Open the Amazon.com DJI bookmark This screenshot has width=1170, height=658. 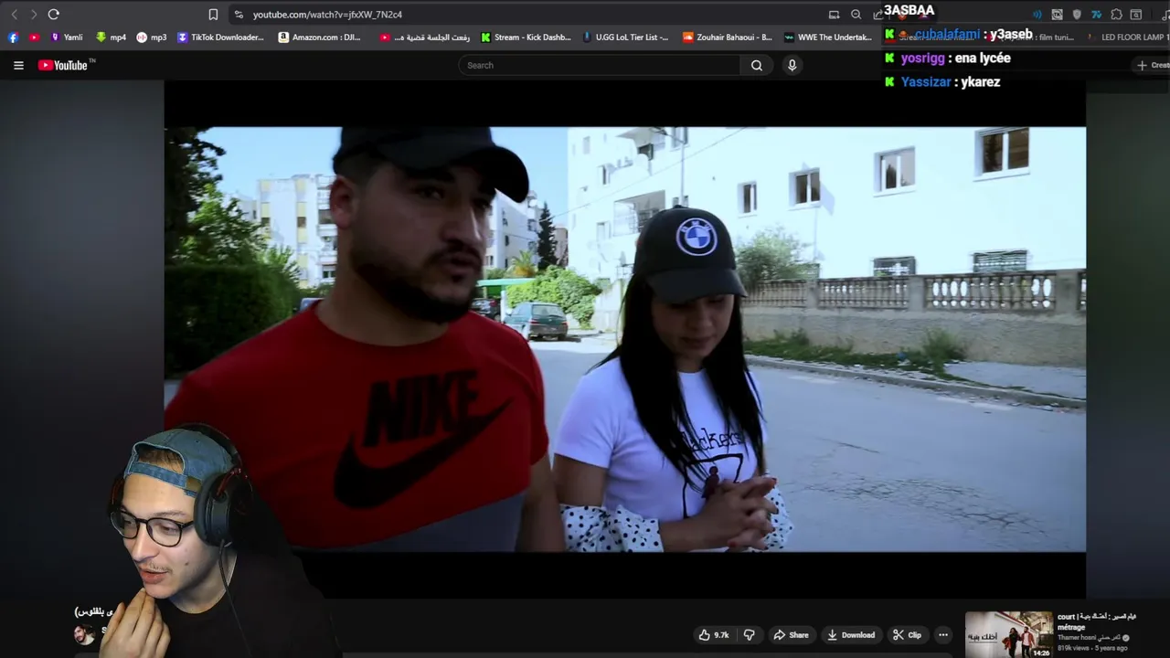pyautogui.click(x=320, y=37)
